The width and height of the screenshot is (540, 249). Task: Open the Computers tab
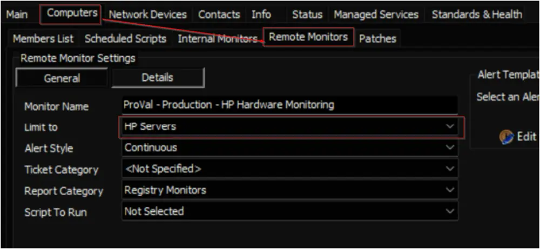(72, 13)
